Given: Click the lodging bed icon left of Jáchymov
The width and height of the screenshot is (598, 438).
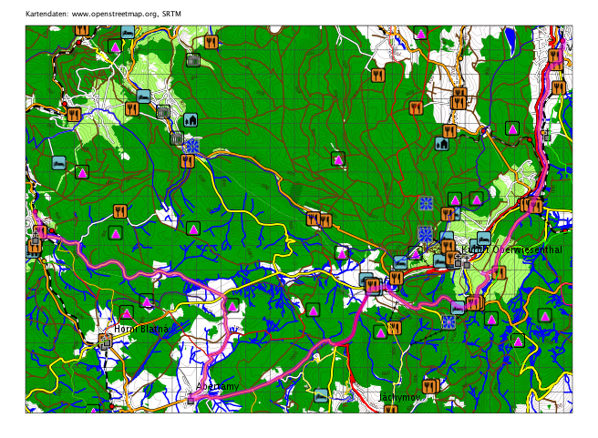Looking at the screenshot, I should [321, 395].
